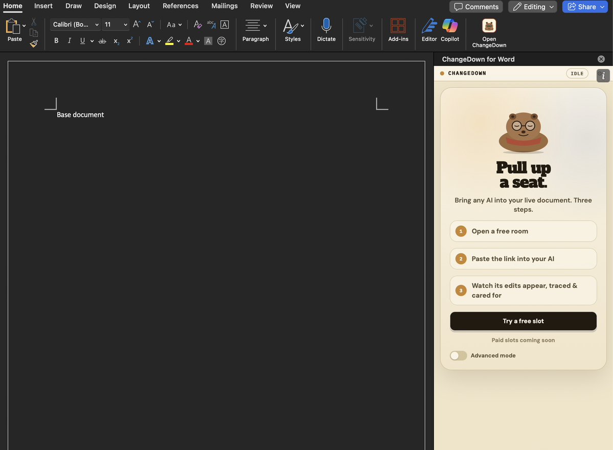The image size is (613, 450).
Task: Cut selection with the scissors icon
Action: coord(34,22)
